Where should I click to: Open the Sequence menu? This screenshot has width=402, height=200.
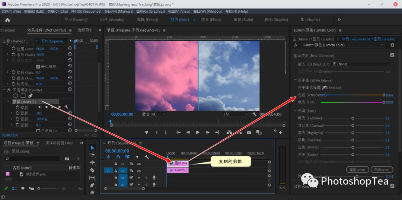coord(86,12)
